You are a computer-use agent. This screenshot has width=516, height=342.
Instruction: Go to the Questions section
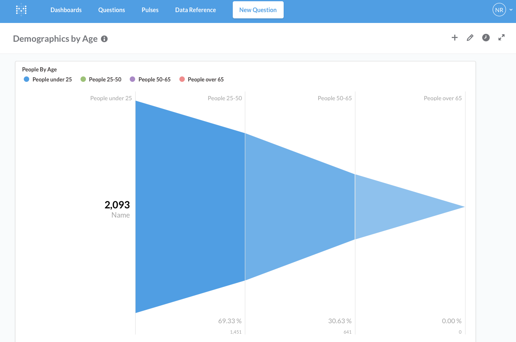pyautogui.click(x=111, y=10)
